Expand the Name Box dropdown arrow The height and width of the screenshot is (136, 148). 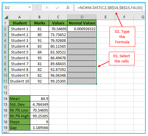pos(29,7)
